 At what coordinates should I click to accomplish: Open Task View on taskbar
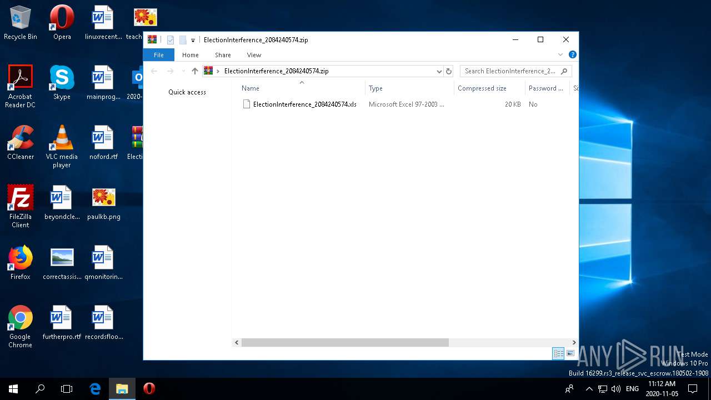(x=67, y=389)
